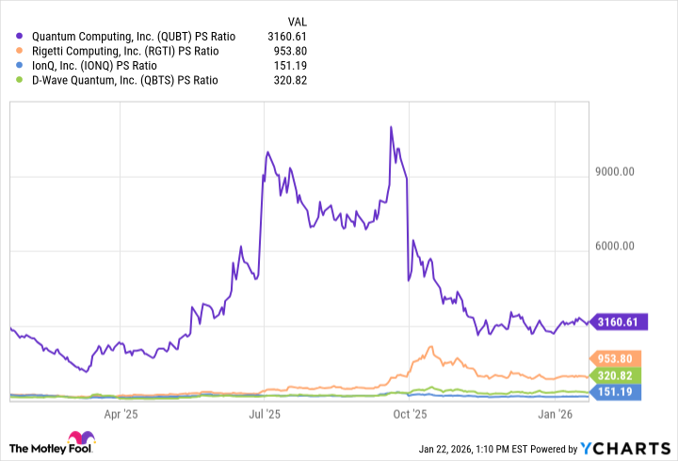Click the purple 3160.61 end-of-line flag

point(619,322)
